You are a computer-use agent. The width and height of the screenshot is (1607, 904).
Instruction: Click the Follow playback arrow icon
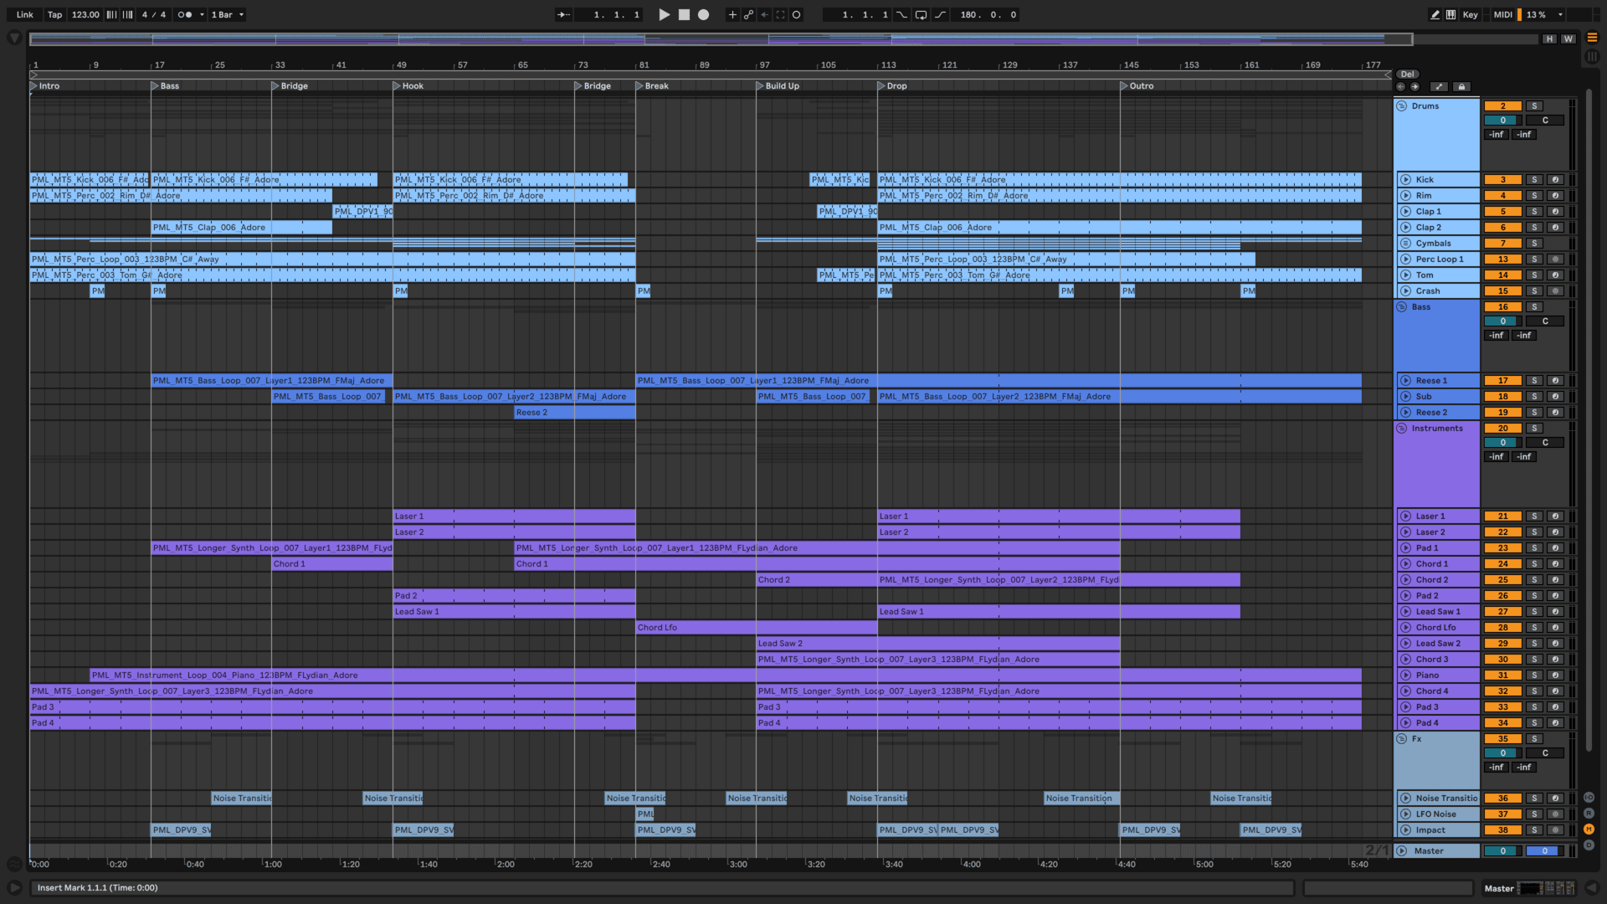[563, 14]
